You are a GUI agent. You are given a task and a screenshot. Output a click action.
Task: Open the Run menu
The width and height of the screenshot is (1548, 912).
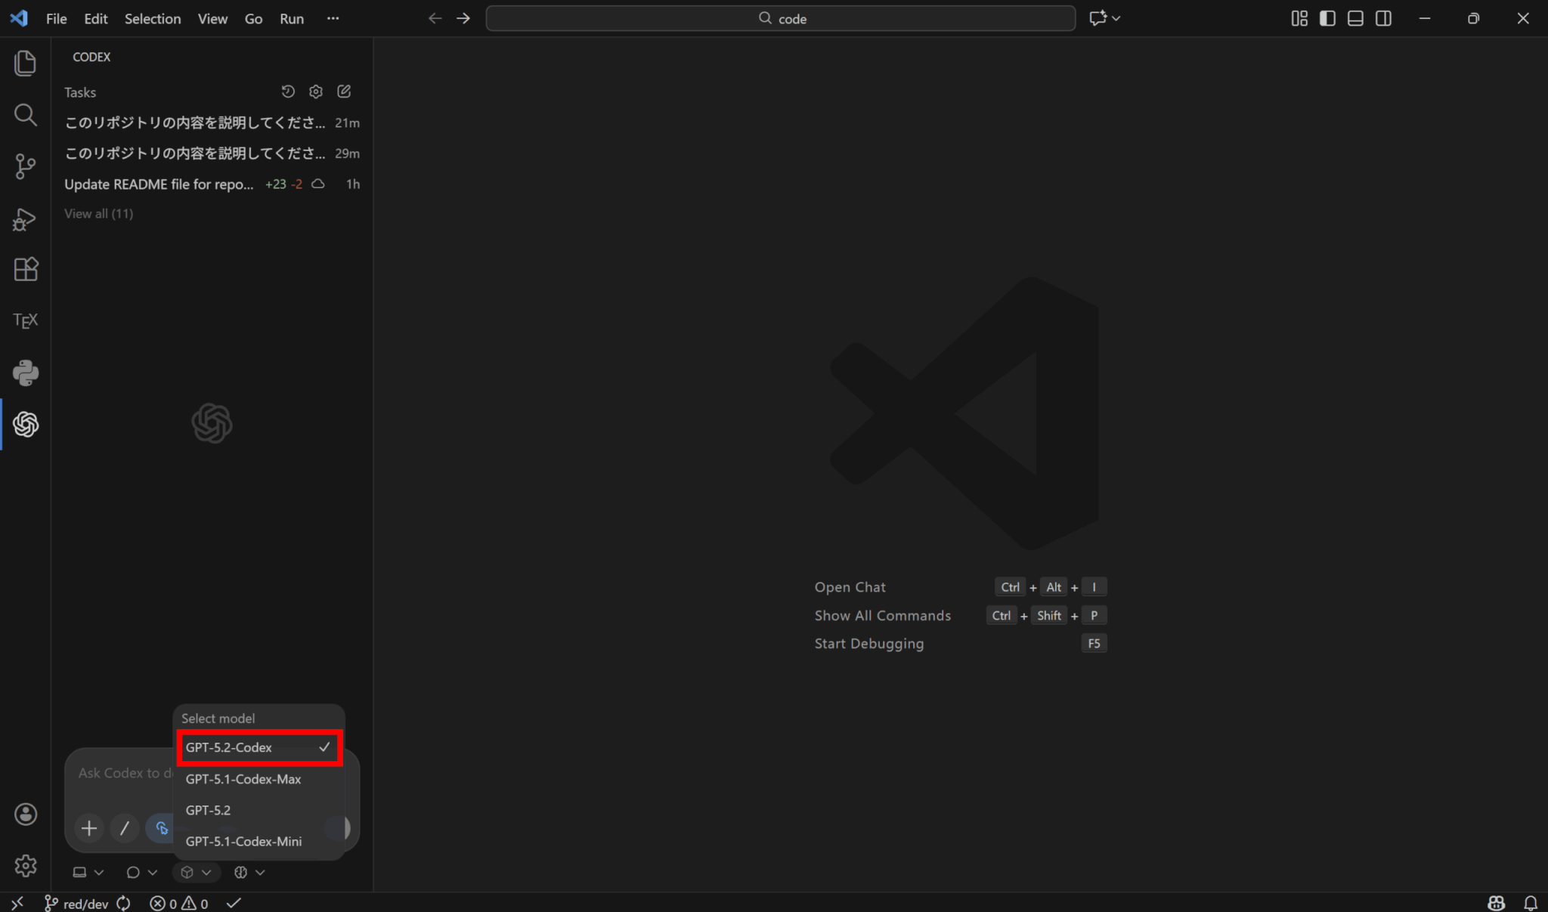pyautogui.click(x=291, y=19)
